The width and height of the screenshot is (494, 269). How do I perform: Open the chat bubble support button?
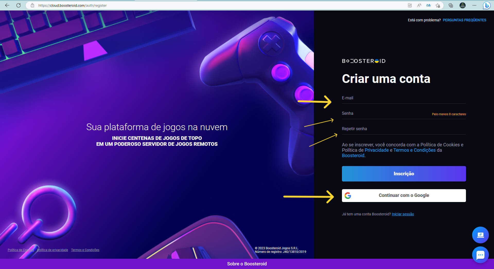tap(480, 255)
